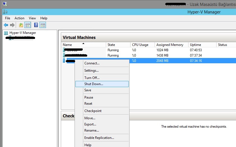236x147 pixels.
Task: Click the Hyper-V Manager title bar icon
Action: click(5, 12)
